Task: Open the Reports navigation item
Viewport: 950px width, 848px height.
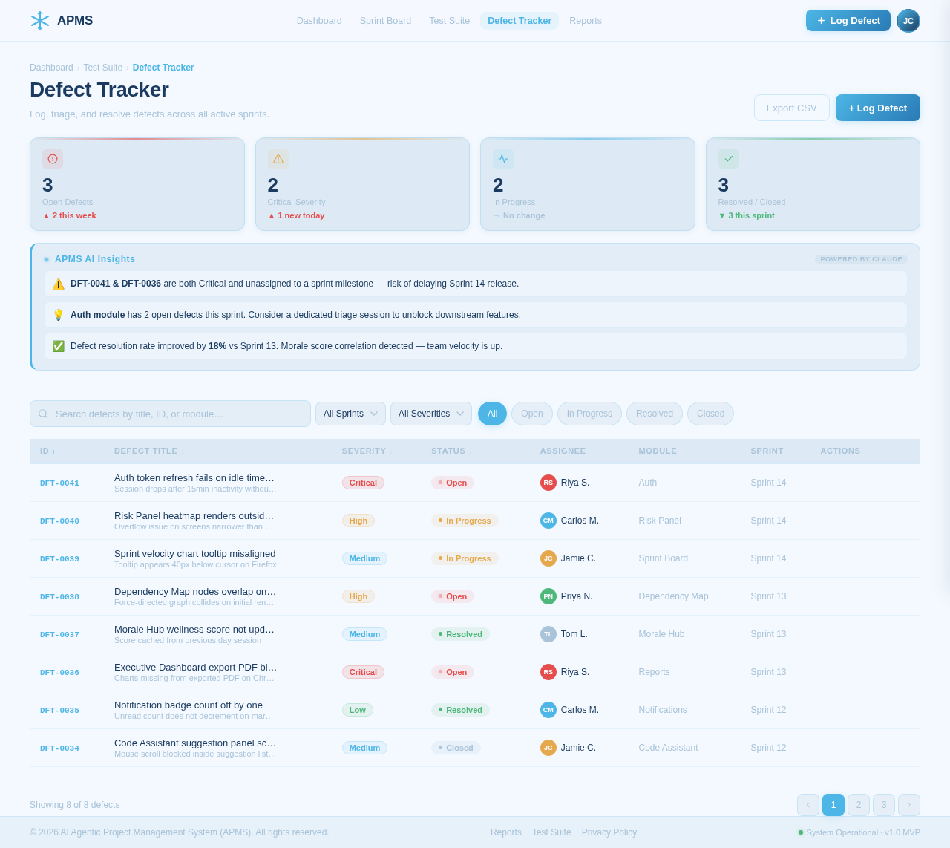Action: click(586, 21)
